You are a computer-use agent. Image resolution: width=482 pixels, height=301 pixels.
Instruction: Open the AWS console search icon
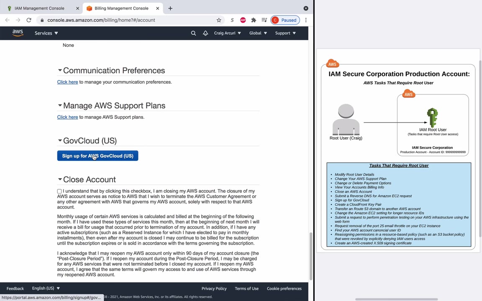[193, 33]
